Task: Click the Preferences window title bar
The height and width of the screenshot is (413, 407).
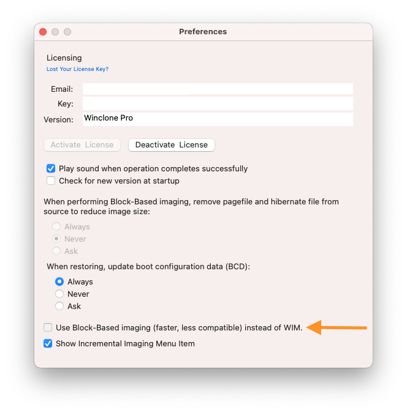Action: (203, 32)
